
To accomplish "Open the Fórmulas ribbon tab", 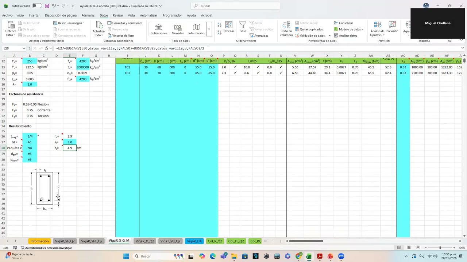I will click(x=88, y=15).
